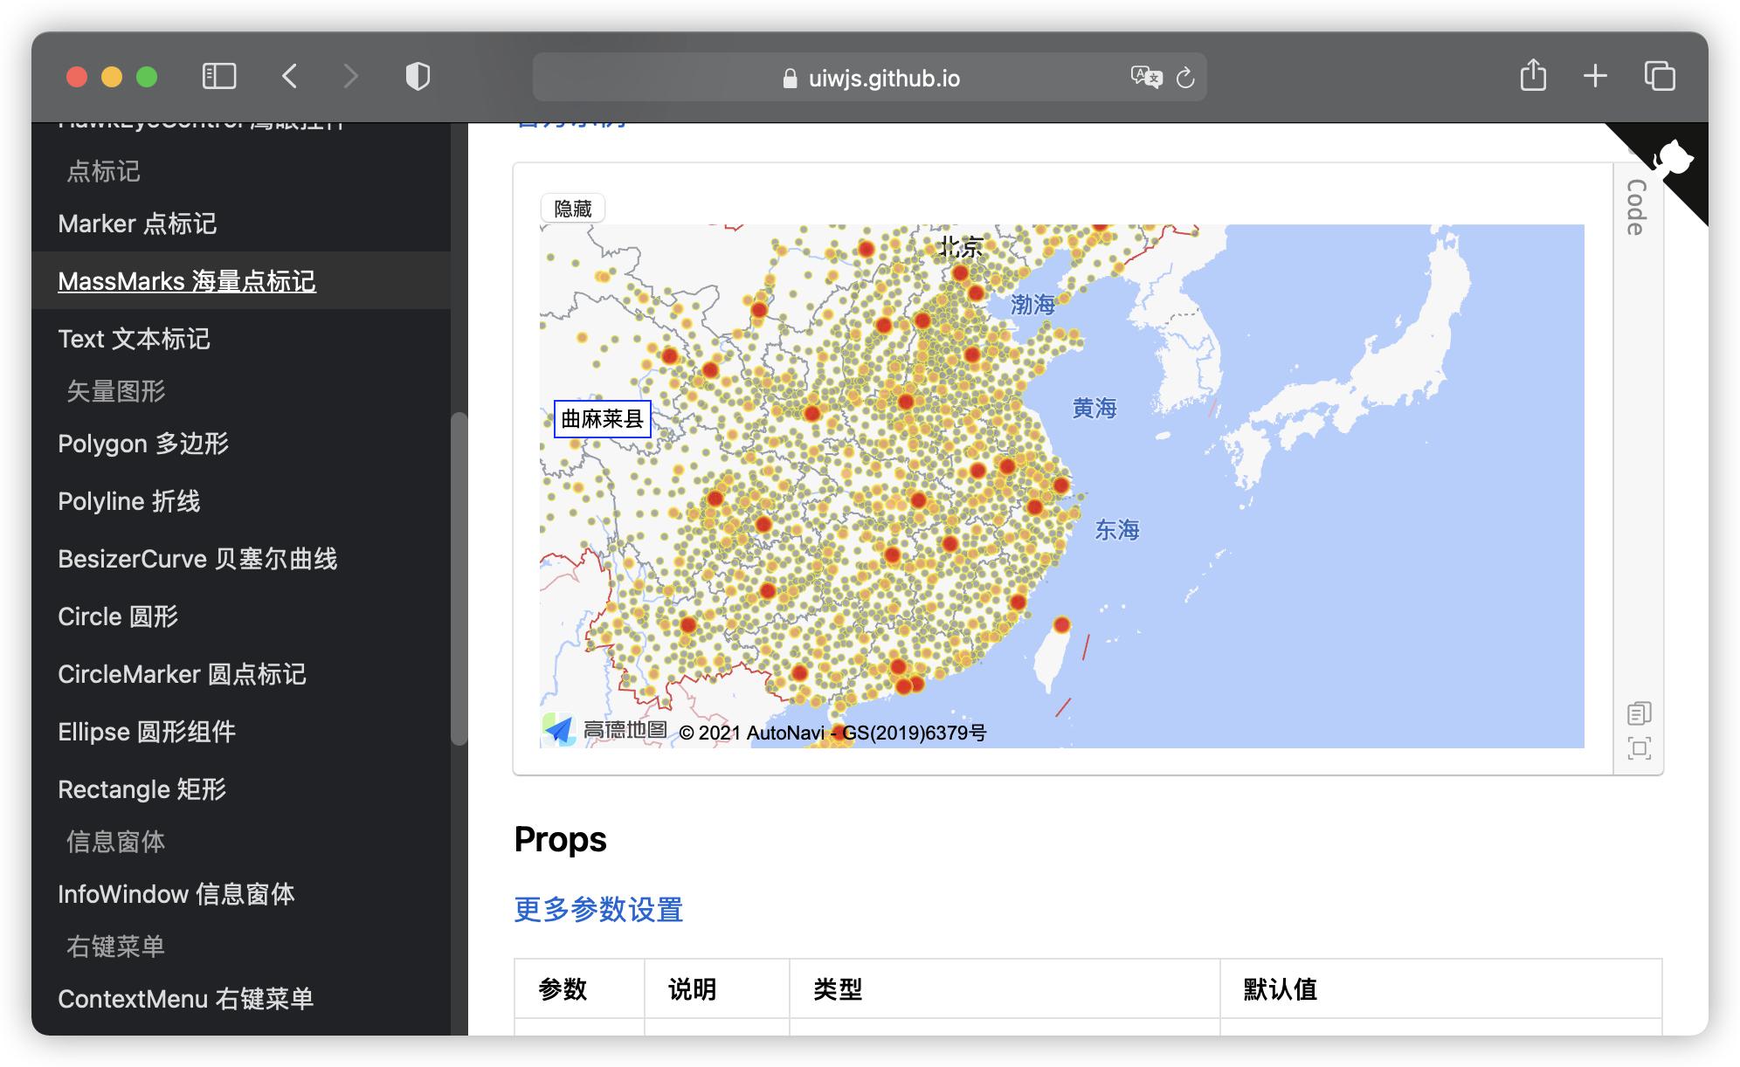Open a new tab with plus icon

1593,76
